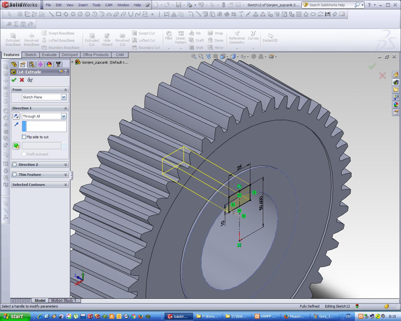Open the Curves dropdown in the Features ribbon

(x=253, y=49)
